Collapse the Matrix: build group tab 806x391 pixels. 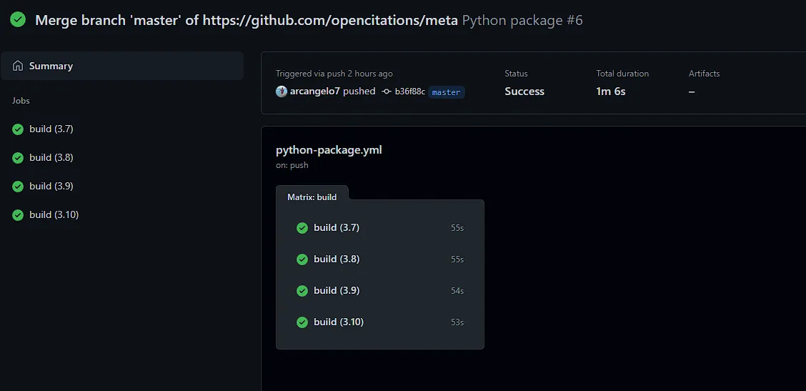(x=312, y=197)
